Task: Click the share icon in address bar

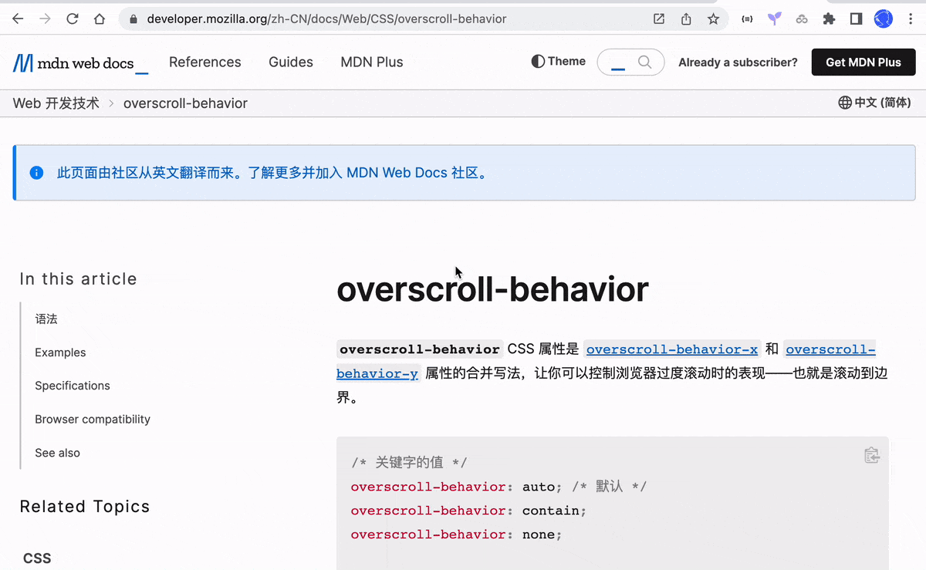Action: coord(686,19)
